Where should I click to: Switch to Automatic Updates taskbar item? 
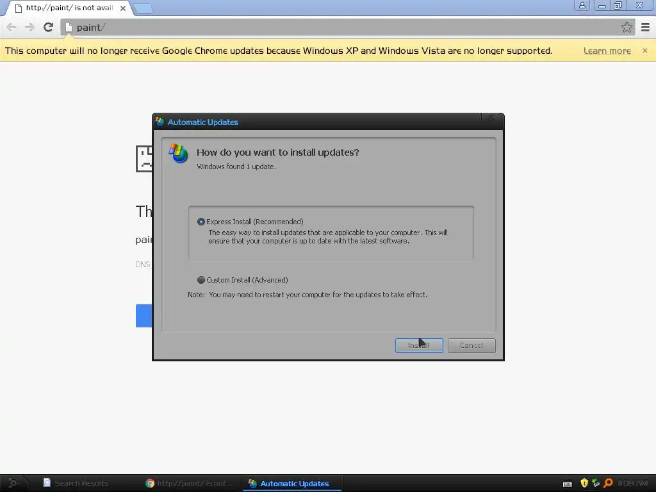click(x=292, y=483)
